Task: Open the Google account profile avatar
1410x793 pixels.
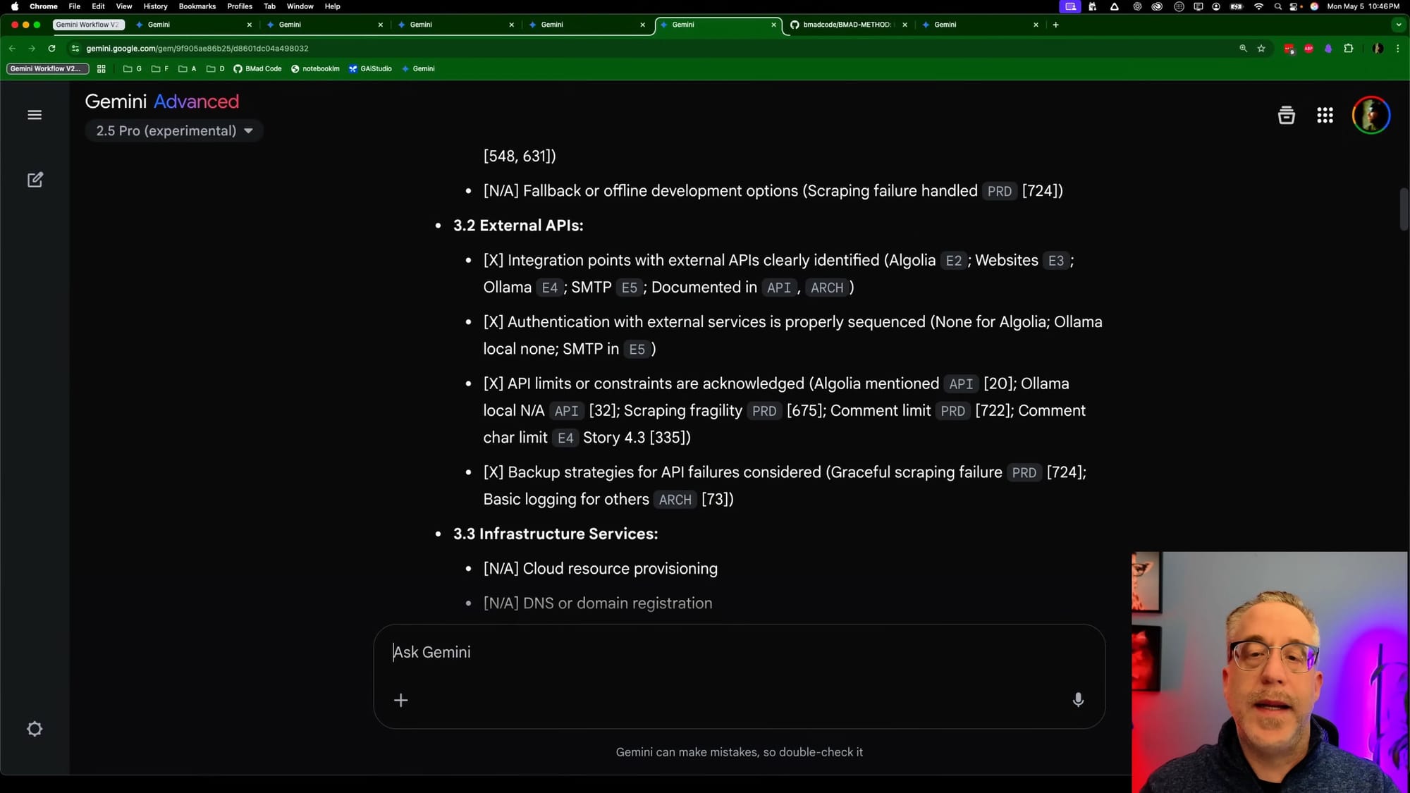Action: pos(1371,115)
